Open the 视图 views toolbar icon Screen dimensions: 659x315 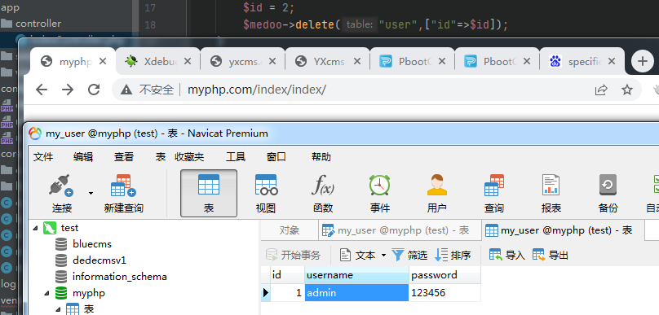tap(266, 186)
